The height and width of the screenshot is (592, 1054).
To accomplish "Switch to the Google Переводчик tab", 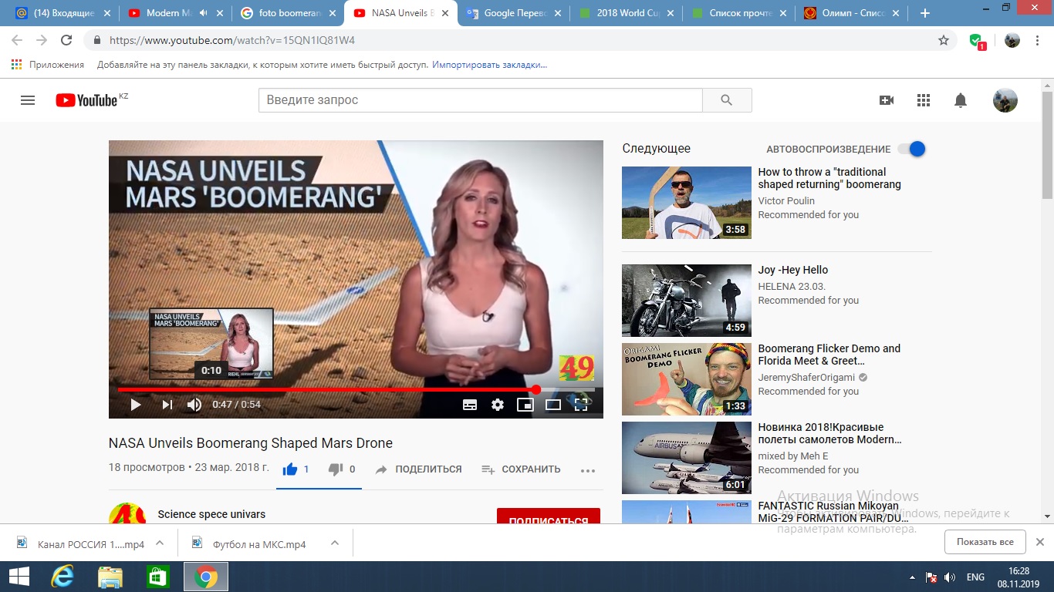I will coord(513,13).
